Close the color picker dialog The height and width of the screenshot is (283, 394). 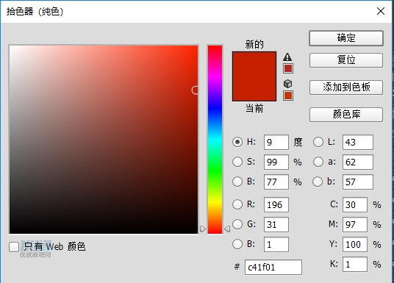pos(381,11)
